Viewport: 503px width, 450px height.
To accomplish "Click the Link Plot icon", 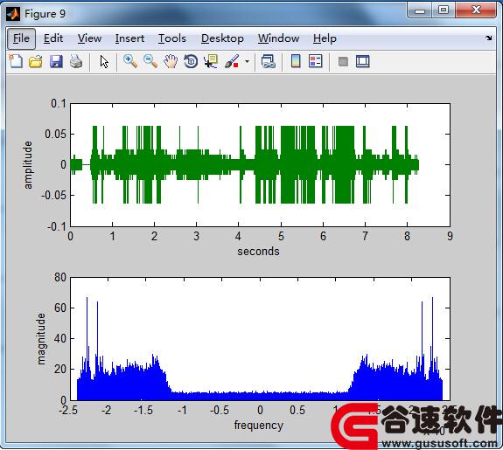I will [x=269, y=61].
